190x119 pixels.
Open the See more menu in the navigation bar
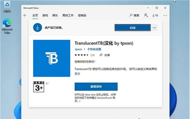(x=165, y=16)
